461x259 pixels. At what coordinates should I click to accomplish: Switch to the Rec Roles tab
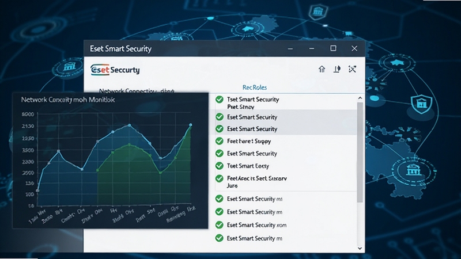coord(255,87)
